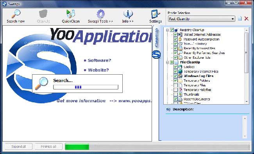Viewport: 254px width, 154px height.
Task: Open the Profile Selection dropdown
Action: coord(202,19)
